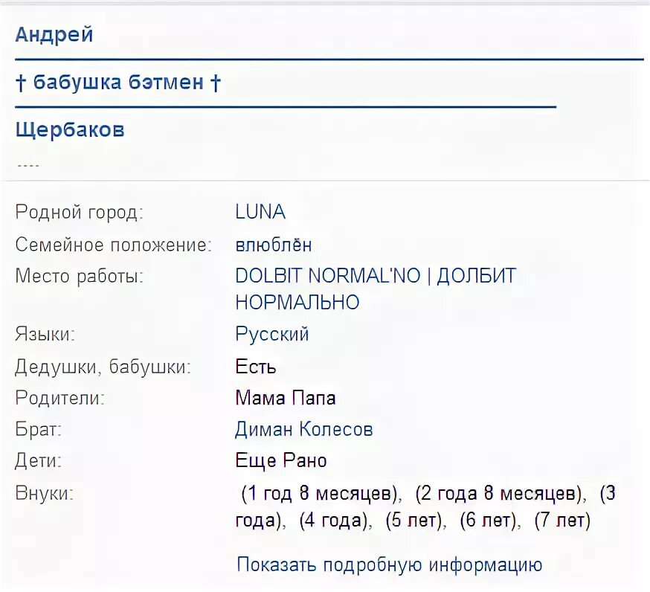Click the first name Андрей
Screen dimensions: 650x592
[x=54, y=35]
